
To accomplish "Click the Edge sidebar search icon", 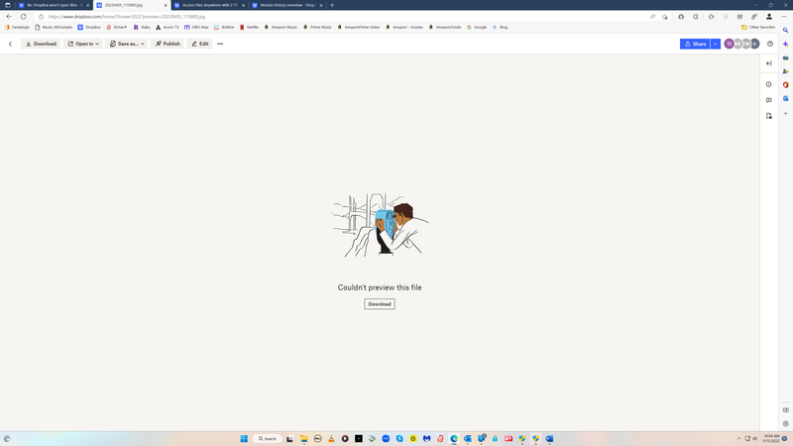I will [x=785, y=31].
